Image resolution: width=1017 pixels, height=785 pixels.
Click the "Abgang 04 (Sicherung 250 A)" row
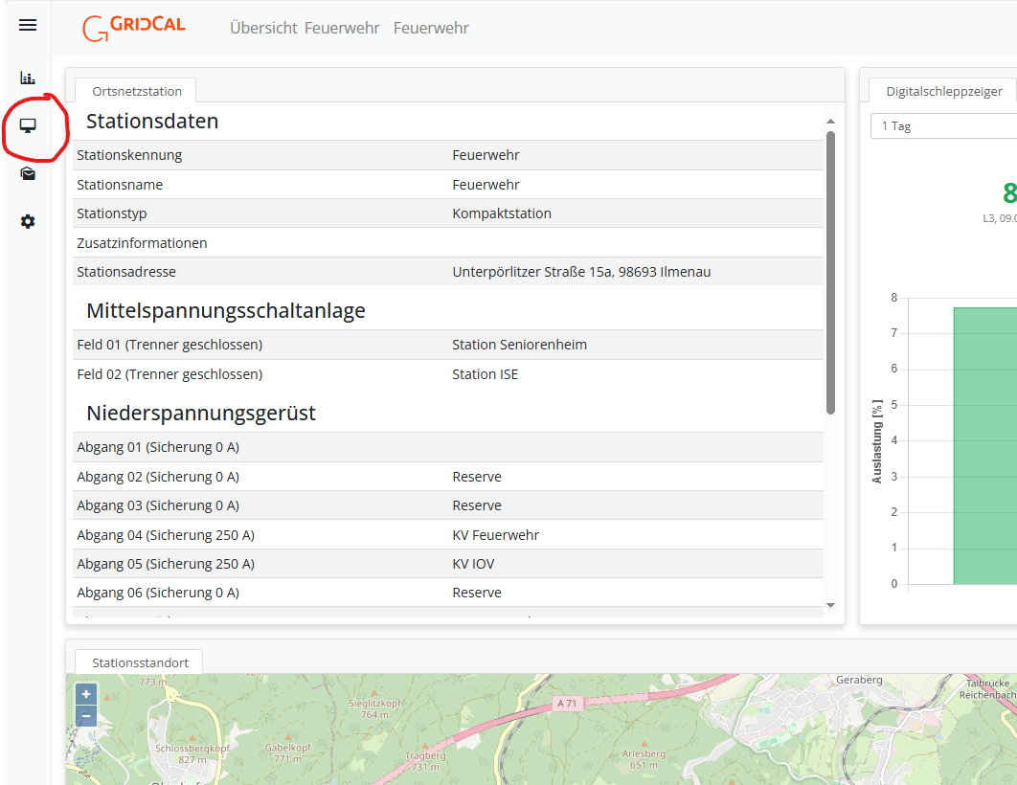coord(447,535)
